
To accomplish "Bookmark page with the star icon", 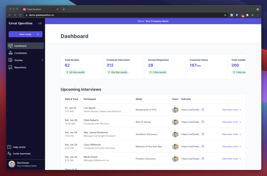I will pyautogui.click(x=225, y=15).
